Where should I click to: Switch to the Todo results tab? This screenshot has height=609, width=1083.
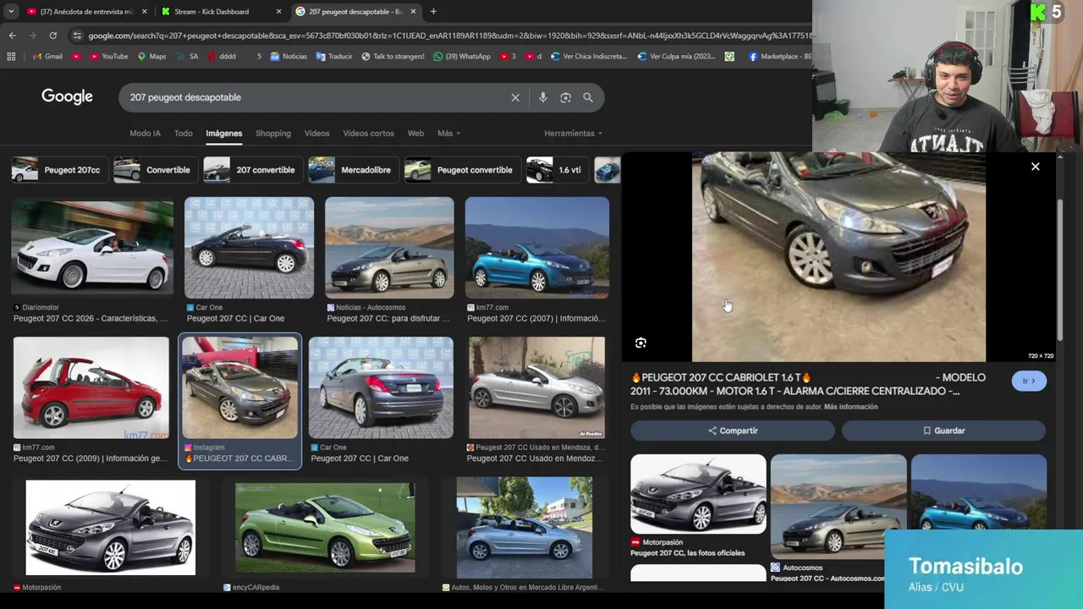click(x=183, y=134)
